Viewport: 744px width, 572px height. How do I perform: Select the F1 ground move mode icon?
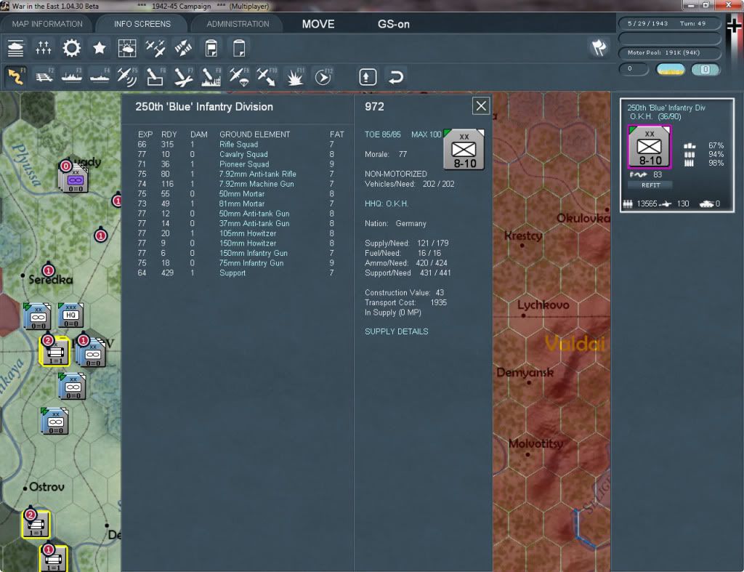pos(16,76)
